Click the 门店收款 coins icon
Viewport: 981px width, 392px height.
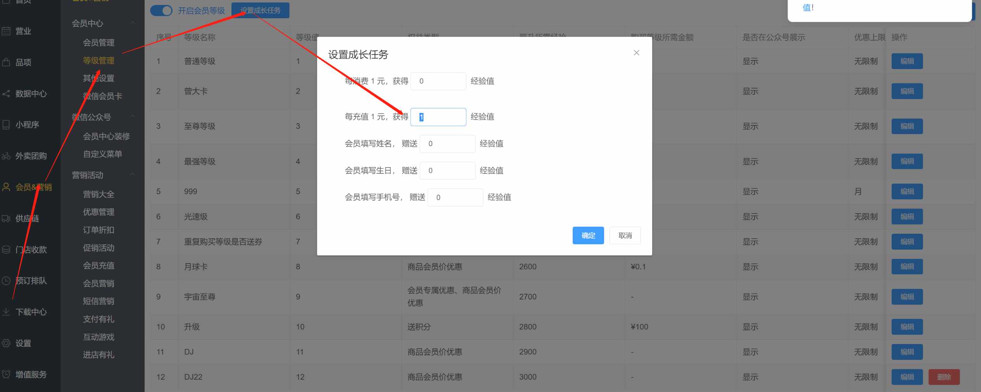point(6,250)
